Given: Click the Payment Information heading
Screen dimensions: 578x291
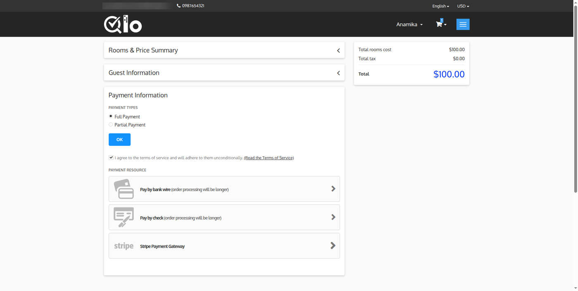Looking at the screenshot, I should point(138,95).
